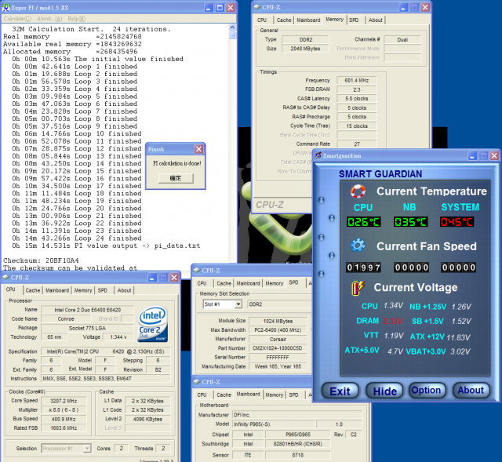502x462 pixels.
Task: Open the Help menu in Super PI
Action: (77, 19)
